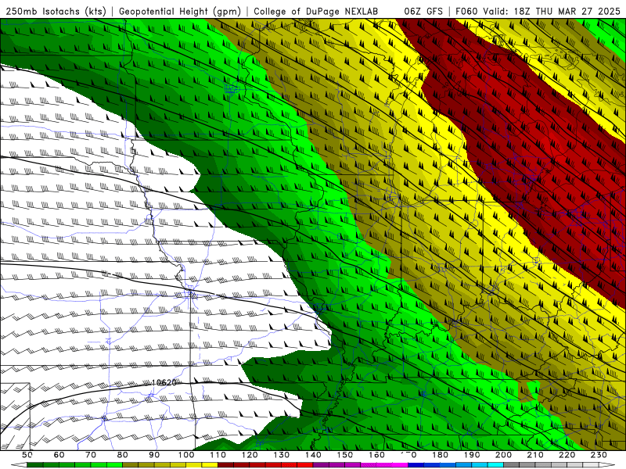Click the darkest green first color bar segment
This screenshot has height=469, width=626.
coord(34,465)
